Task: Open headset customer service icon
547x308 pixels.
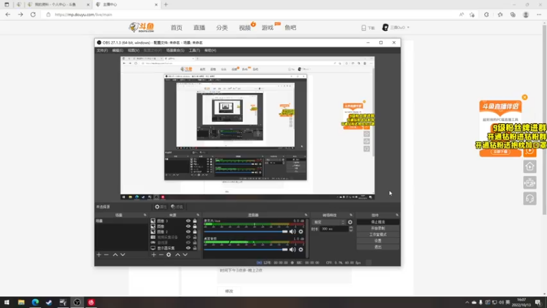Action: 529,198
